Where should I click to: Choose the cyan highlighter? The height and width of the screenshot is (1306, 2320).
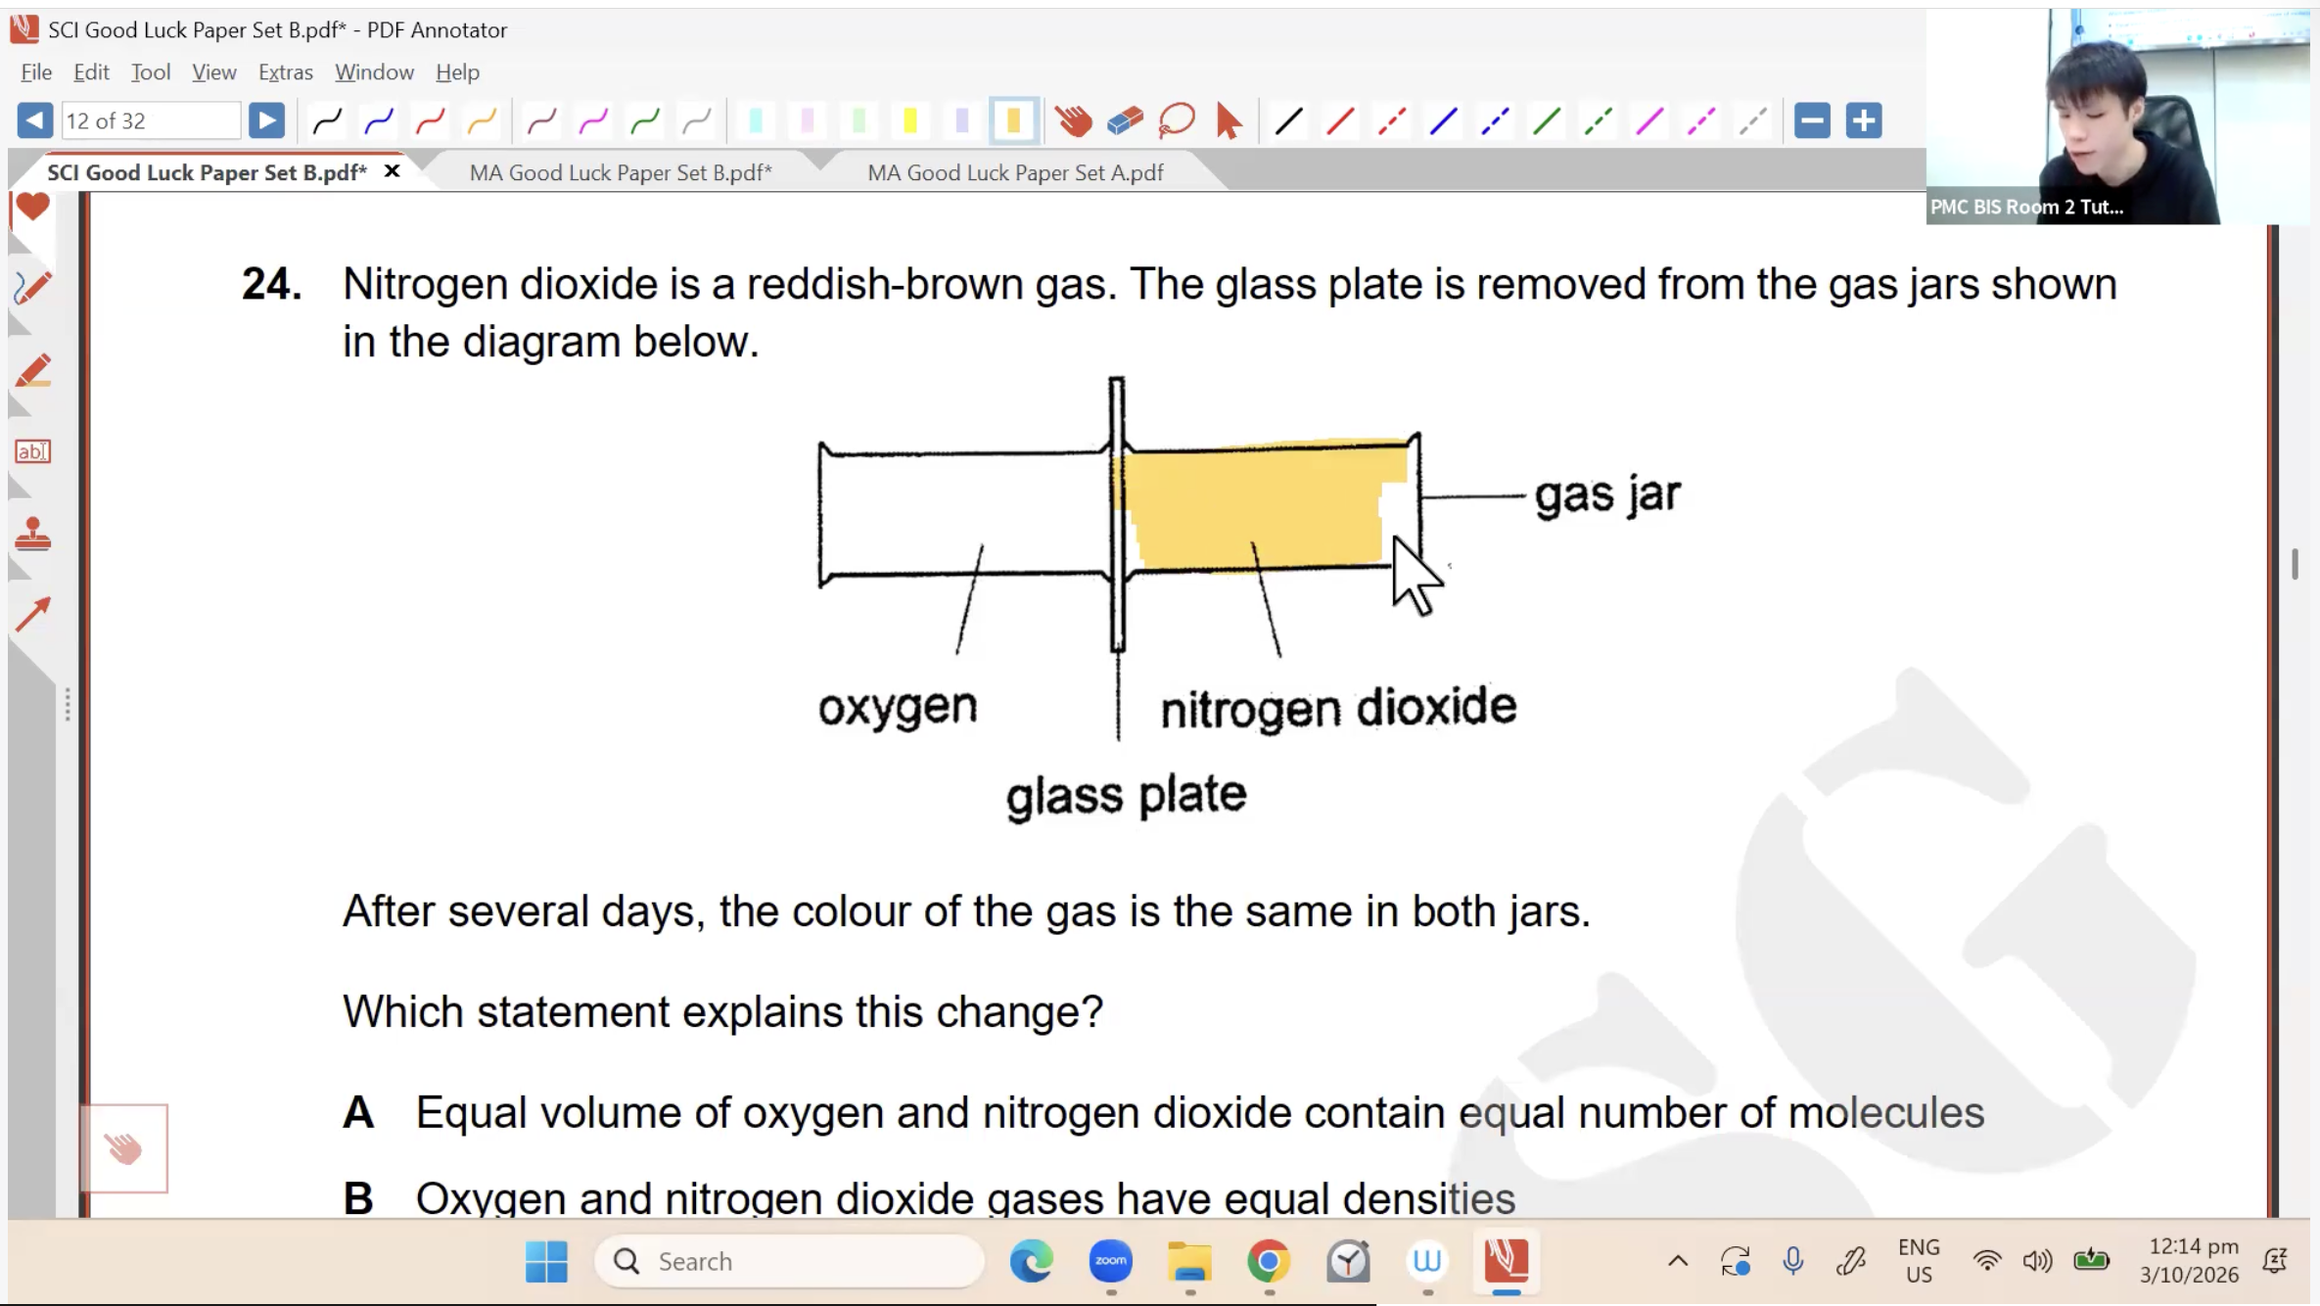tap(756, 121)
